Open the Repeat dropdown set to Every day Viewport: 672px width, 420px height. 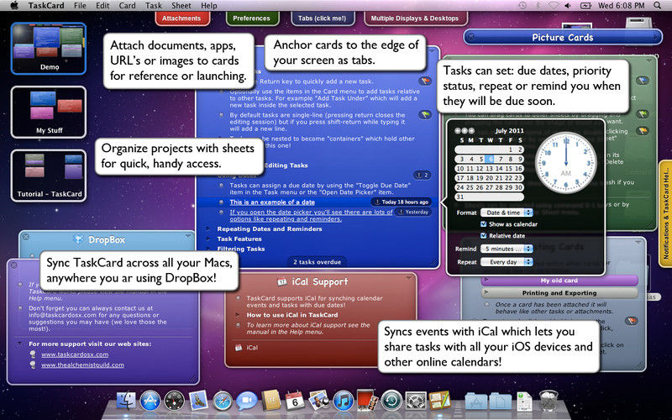(507, 262)
